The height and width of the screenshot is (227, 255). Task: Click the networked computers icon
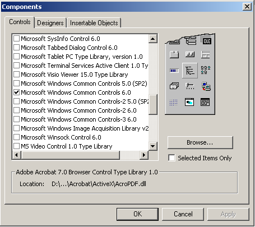tap(206, 86)
